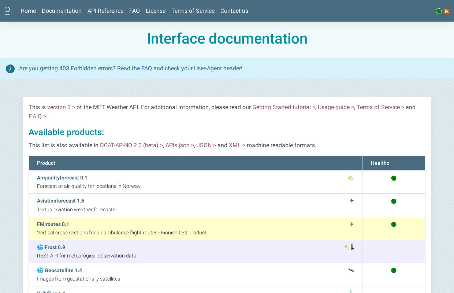Click 'Vertical cross sections for air ambulance' description
Viewport: 454px width, 293px height.
click(122, 233)
